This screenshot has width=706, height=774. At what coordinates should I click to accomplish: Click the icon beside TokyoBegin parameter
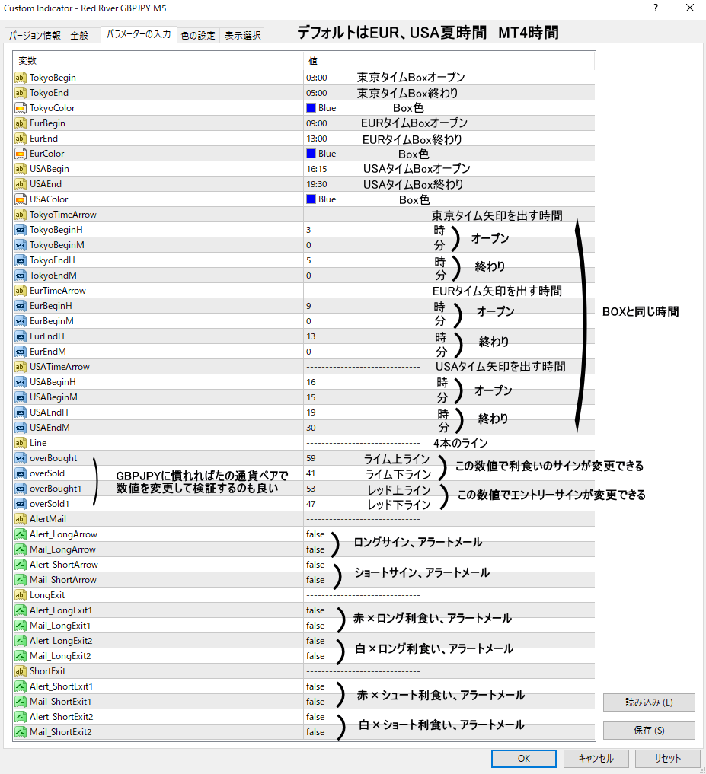point(21,78)
